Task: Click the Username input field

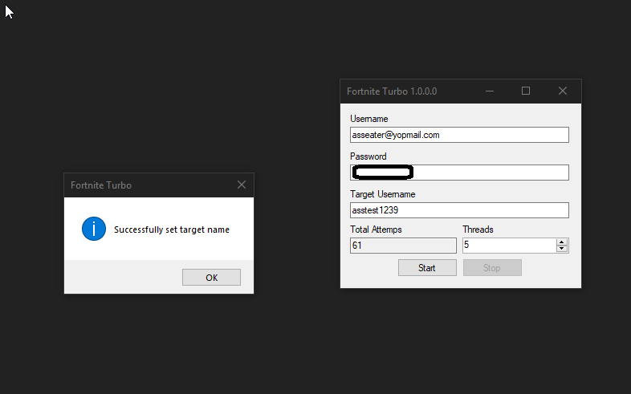Action: (x=459, y=135)
